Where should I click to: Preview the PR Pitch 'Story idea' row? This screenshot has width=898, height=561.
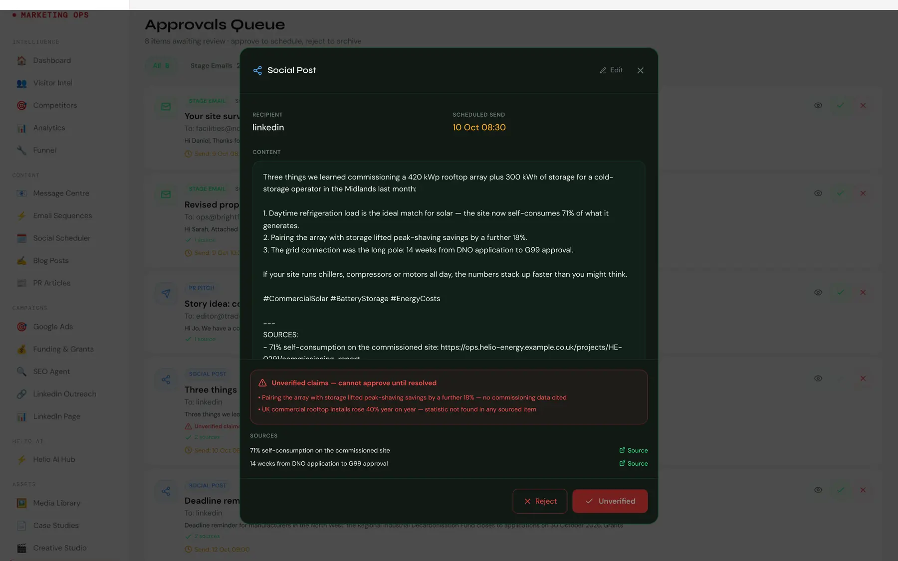(818, 292)
